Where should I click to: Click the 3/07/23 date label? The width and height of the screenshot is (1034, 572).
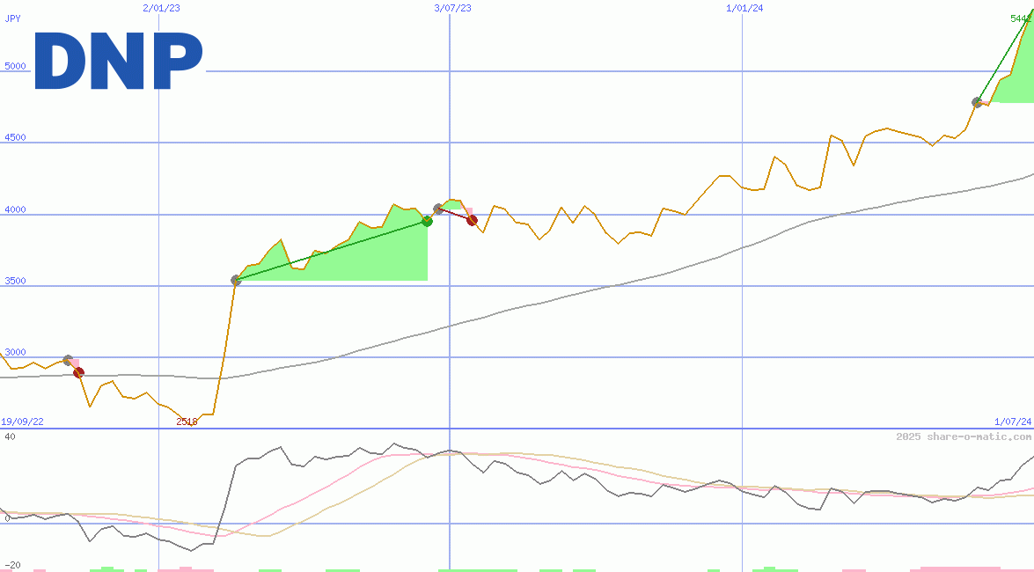click(453, 8)
